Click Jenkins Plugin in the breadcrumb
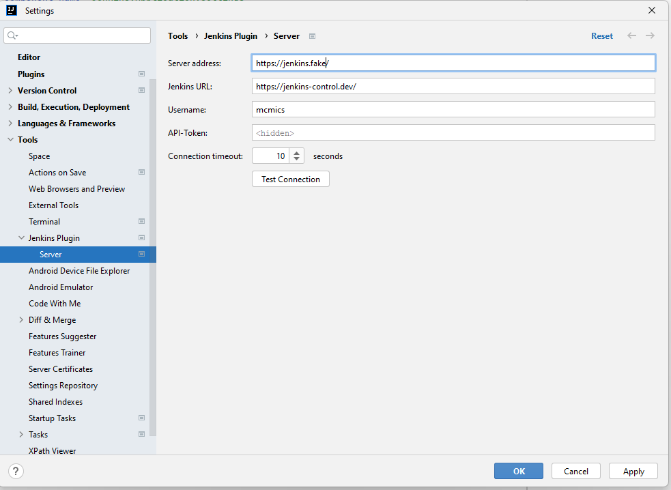The image size is (671, 490). click(231, 36)
